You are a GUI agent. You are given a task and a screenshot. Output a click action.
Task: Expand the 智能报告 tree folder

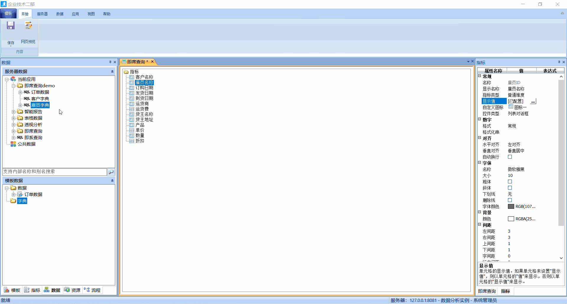[13, 112]
